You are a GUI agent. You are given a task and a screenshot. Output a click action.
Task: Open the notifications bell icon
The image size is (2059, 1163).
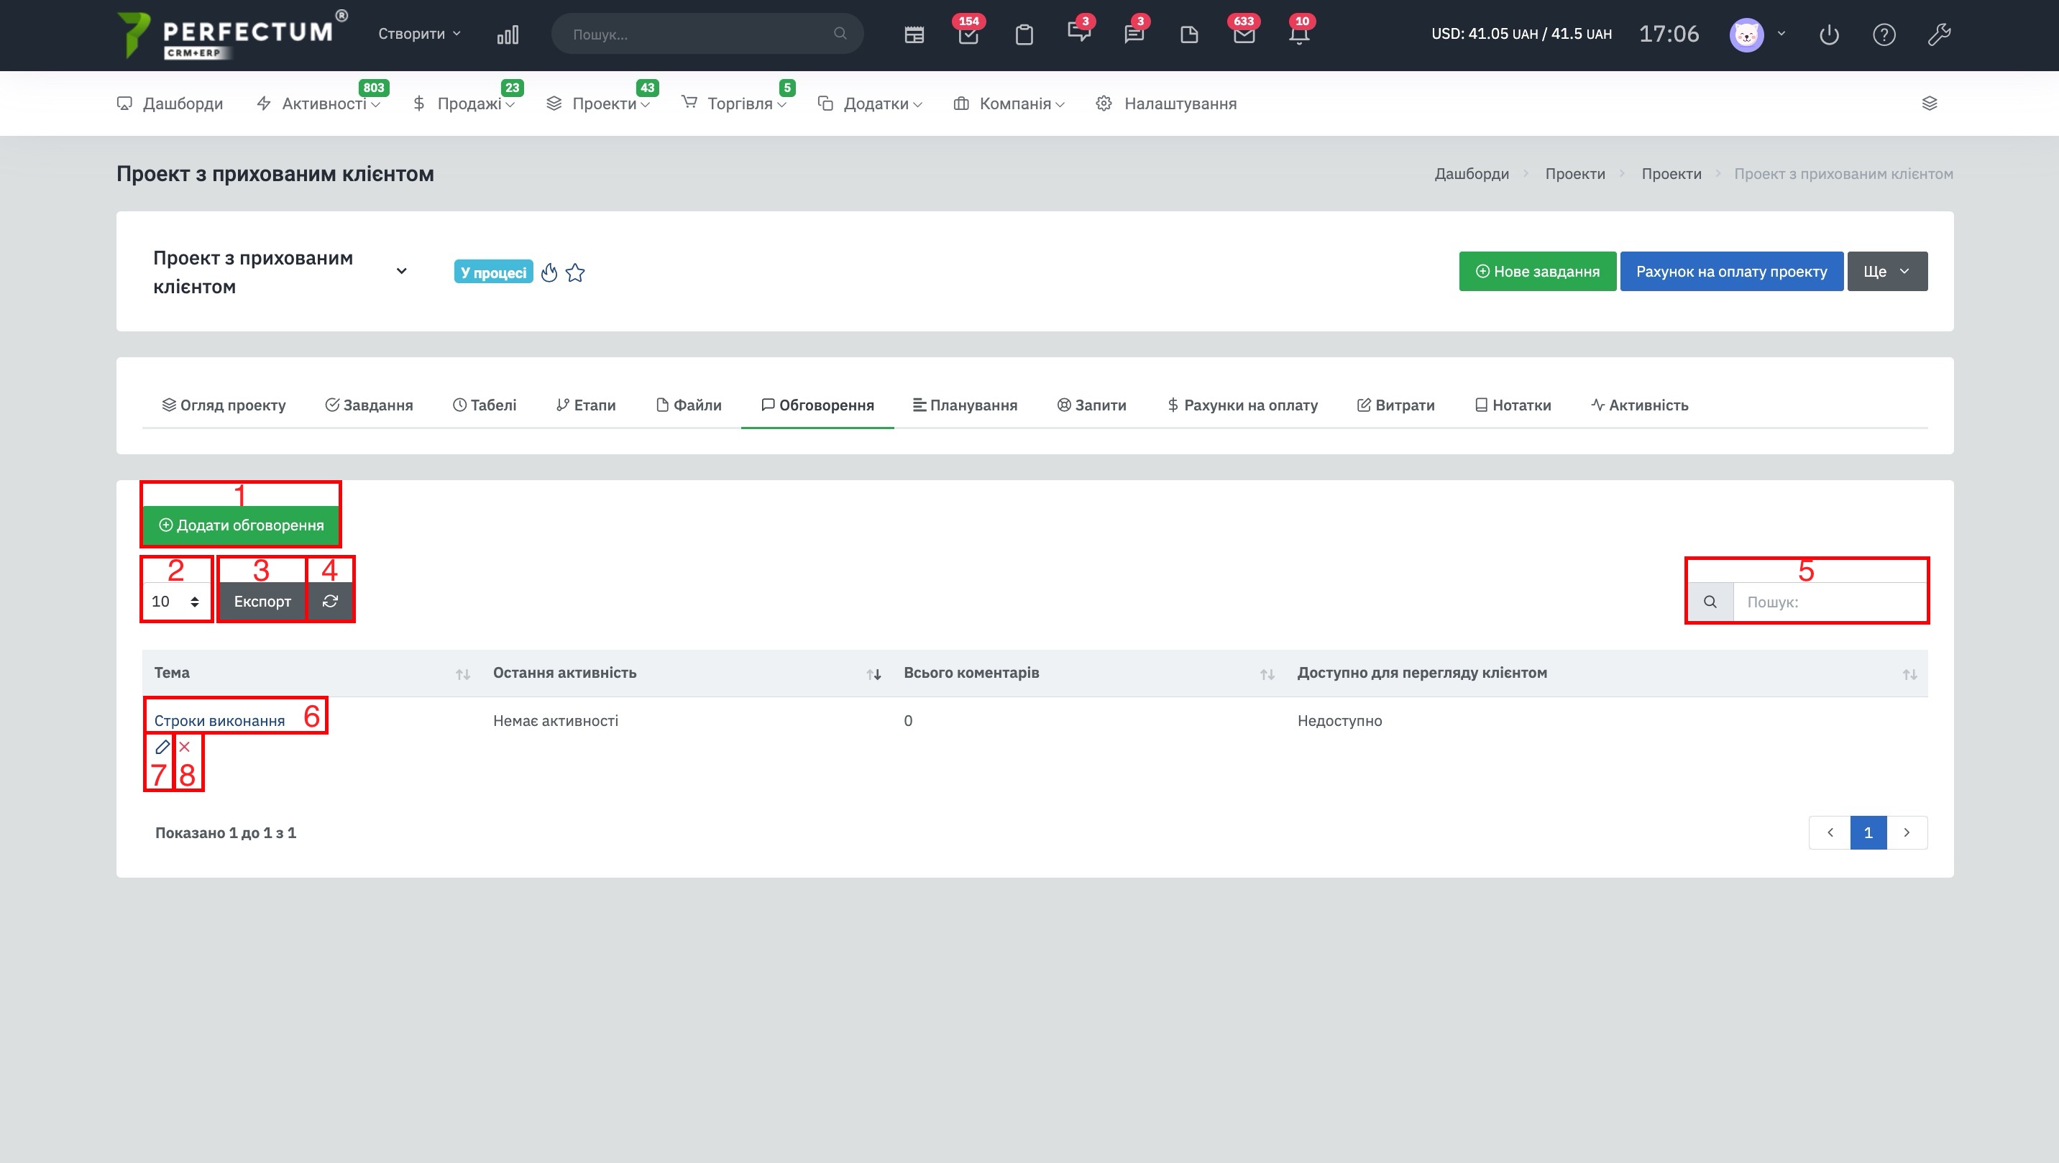[x=1299, y=35]
